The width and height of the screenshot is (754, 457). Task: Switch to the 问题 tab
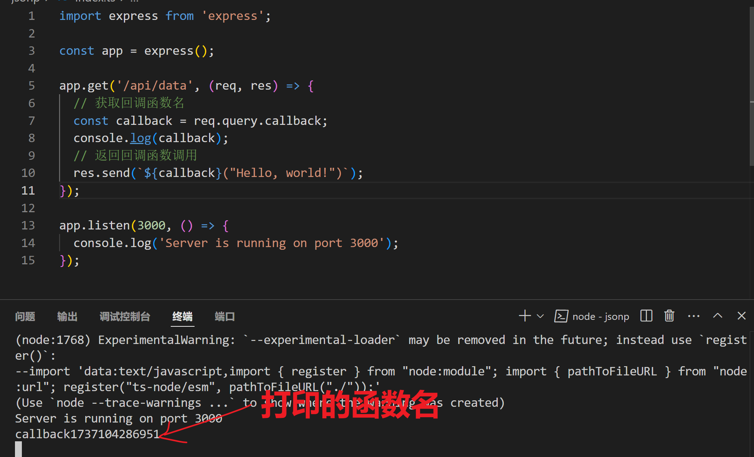click(25, 316)
